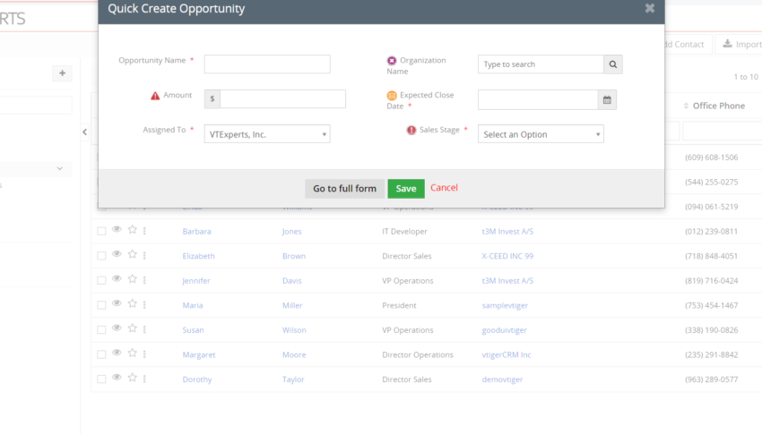Check the Maria Miller row checkbox
This screenshot has width=762, height=434.
pyautogui.click(x=101, y=305)
